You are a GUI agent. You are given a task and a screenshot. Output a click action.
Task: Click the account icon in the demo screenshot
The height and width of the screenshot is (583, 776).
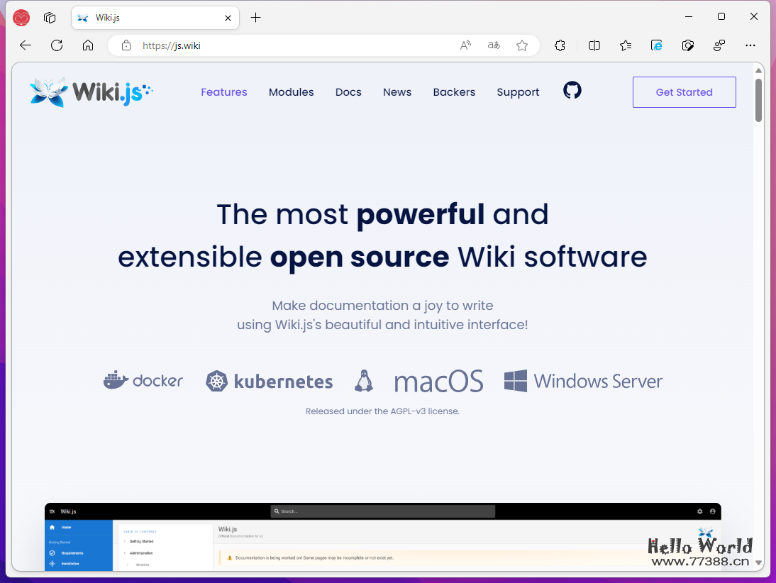[712, 511]
